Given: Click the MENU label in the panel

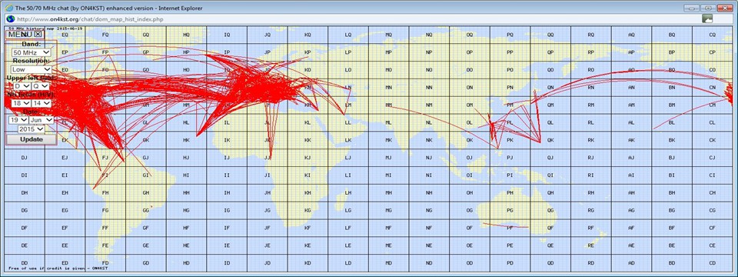Looking at the screenshot, I should (20, 34).
